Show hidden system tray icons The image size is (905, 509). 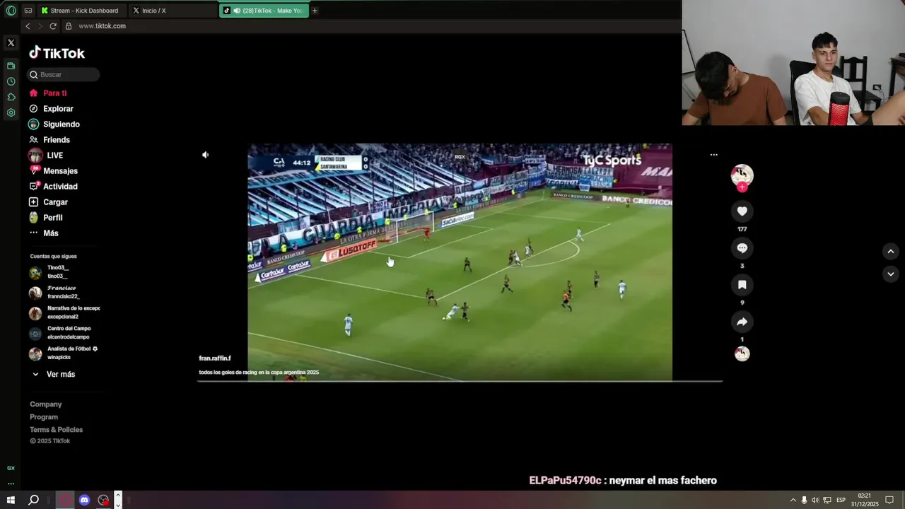coord(793,500)
